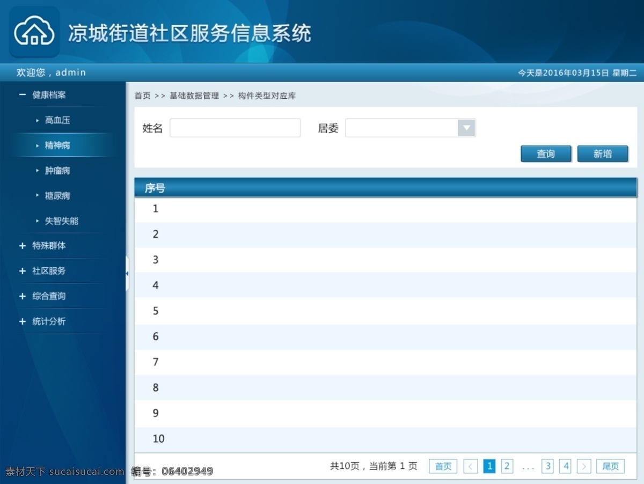This screenshot has width=644, height=484.
Task: Click the 凉城街道社区服务信息系统 title
Action: [189, 33]
